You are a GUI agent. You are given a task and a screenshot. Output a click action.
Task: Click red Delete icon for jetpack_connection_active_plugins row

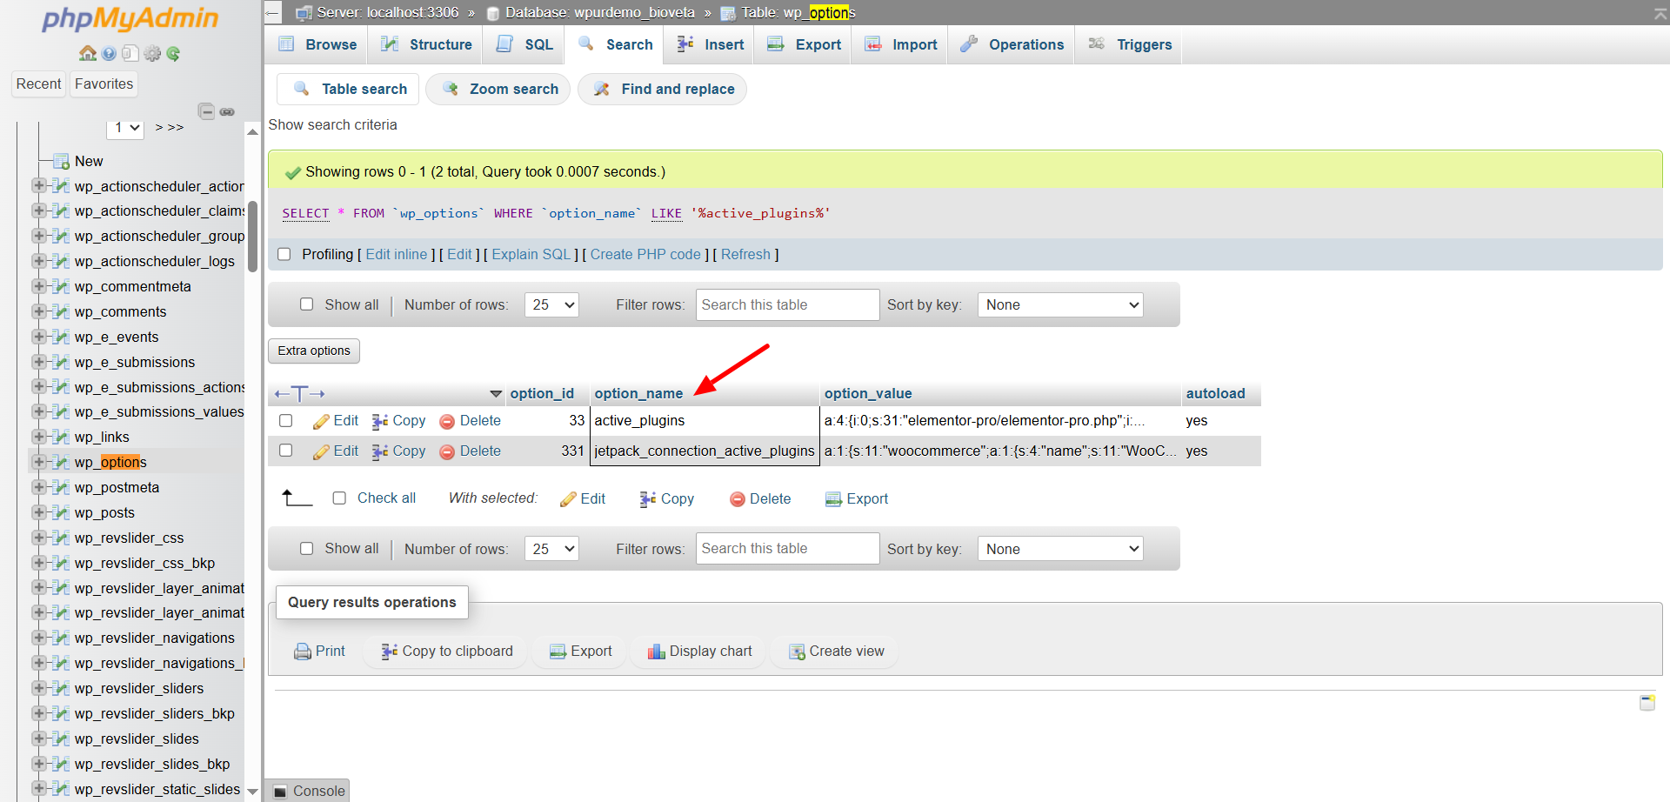[447, 451]
